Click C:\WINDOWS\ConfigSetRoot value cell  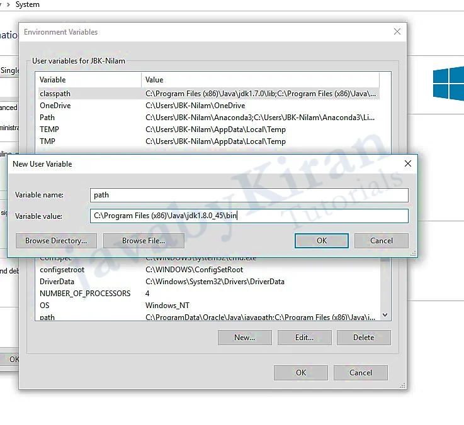click(194, 270)
